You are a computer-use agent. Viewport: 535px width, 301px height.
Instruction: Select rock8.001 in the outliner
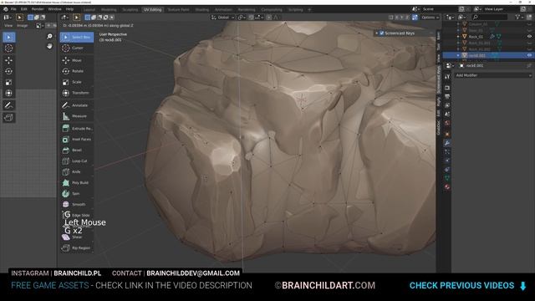[x=477, y=55]
